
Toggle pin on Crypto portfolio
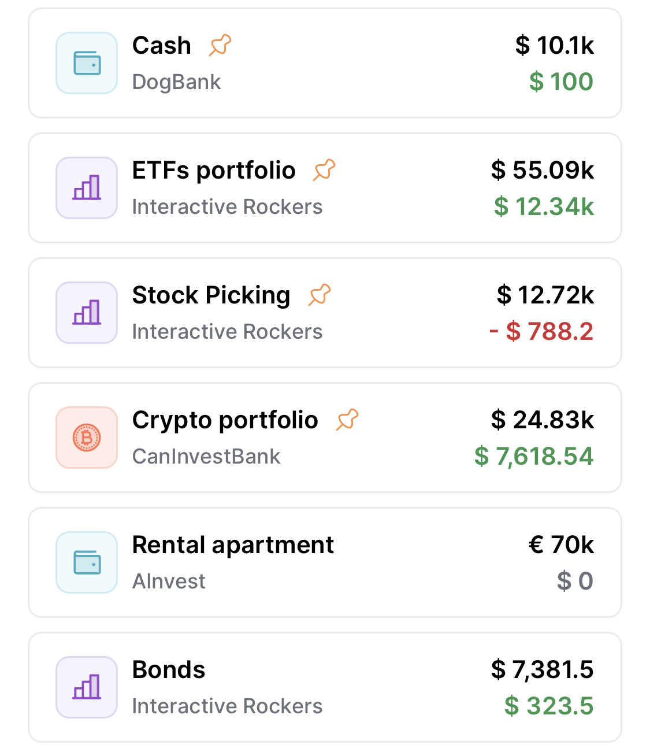point(347,420)
